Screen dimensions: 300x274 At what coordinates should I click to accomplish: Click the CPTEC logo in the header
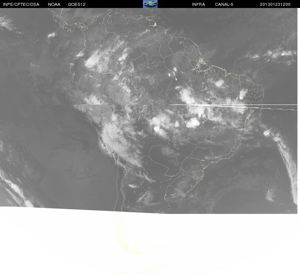150,4
